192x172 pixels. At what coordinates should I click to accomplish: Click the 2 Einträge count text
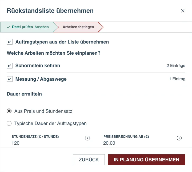176,66
